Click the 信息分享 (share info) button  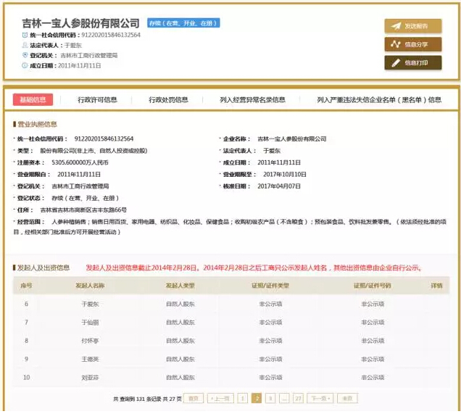pyautogui.click(x=412, y=44)
